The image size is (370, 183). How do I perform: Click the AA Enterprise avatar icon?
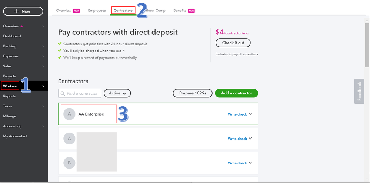pos(69,114)
